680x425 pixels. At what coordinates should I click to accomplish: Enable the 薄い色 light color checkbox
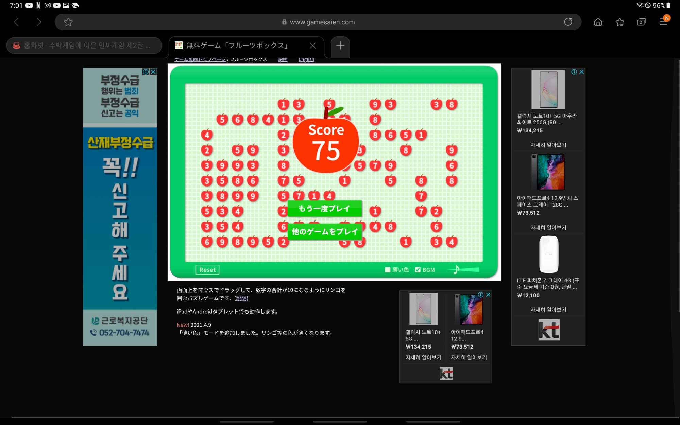388,270
